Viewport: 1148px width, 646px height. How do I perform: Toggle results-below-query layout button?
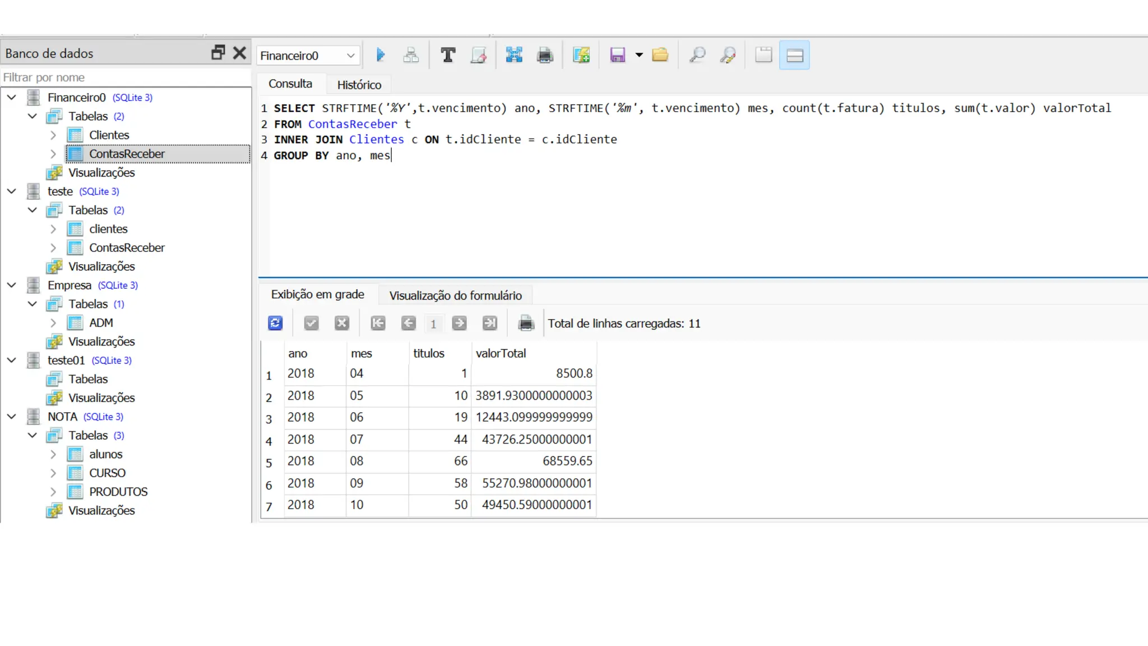coord(794,55)
